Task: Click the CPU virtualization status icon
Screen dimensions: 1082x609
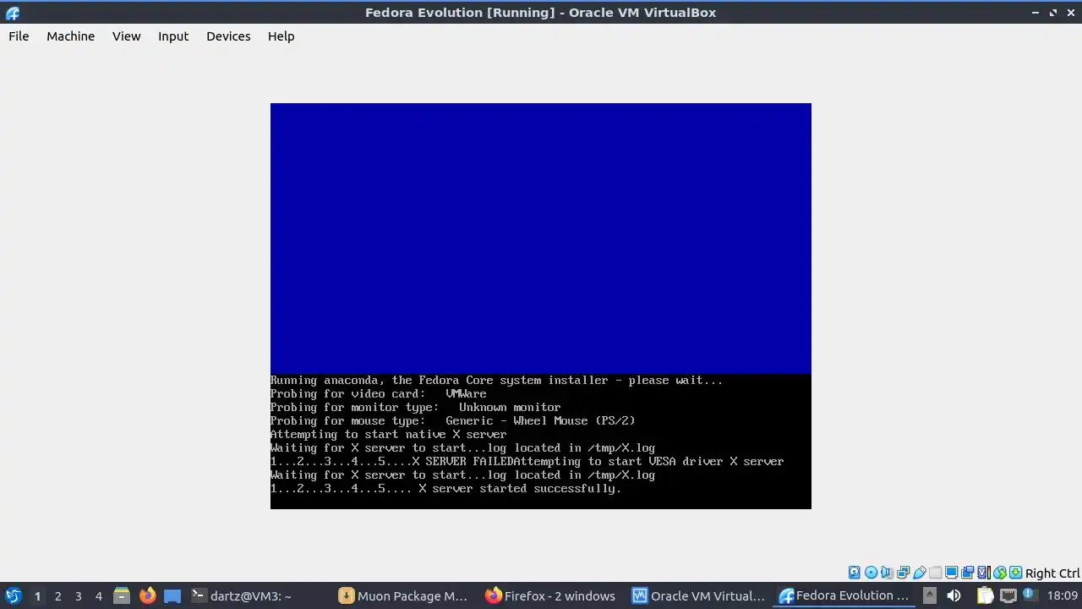Action: (x=984, y=573)
